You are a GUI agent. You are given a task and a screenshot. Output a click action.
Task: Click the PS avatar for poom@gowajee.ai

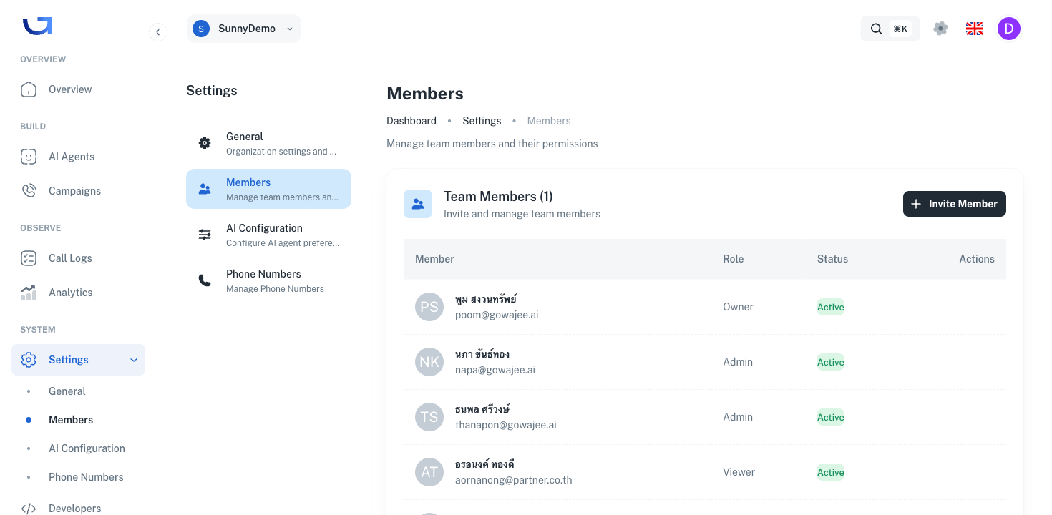click(429, 307)
